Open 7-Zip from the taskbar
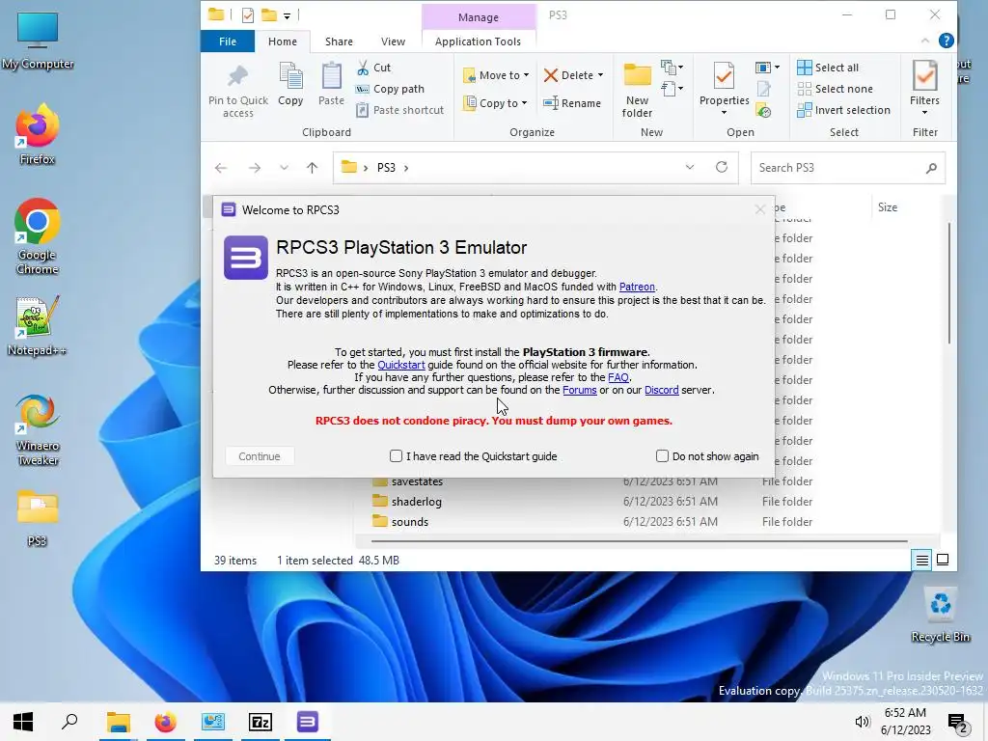Image resolution: width=988 pixels, height=741 pixels. [x=261, y=722]
